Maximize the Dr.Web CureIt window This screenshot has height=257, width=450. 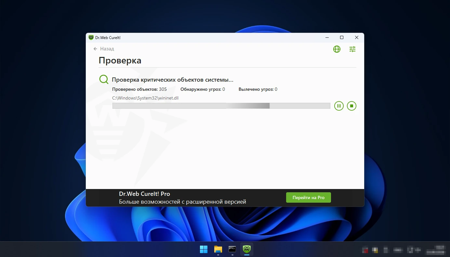tap(342, 37)
